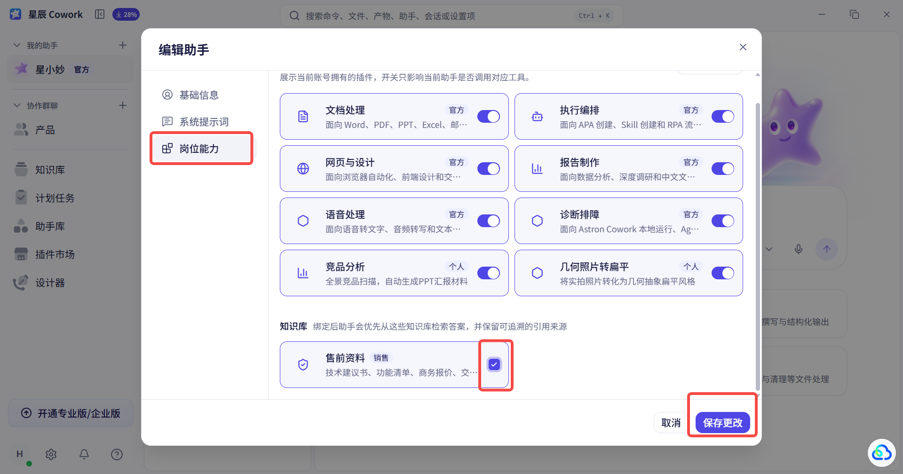Toggle the 诊断排障 switch
This screenshot has height=474, width=903.
[x=722, y=221]
